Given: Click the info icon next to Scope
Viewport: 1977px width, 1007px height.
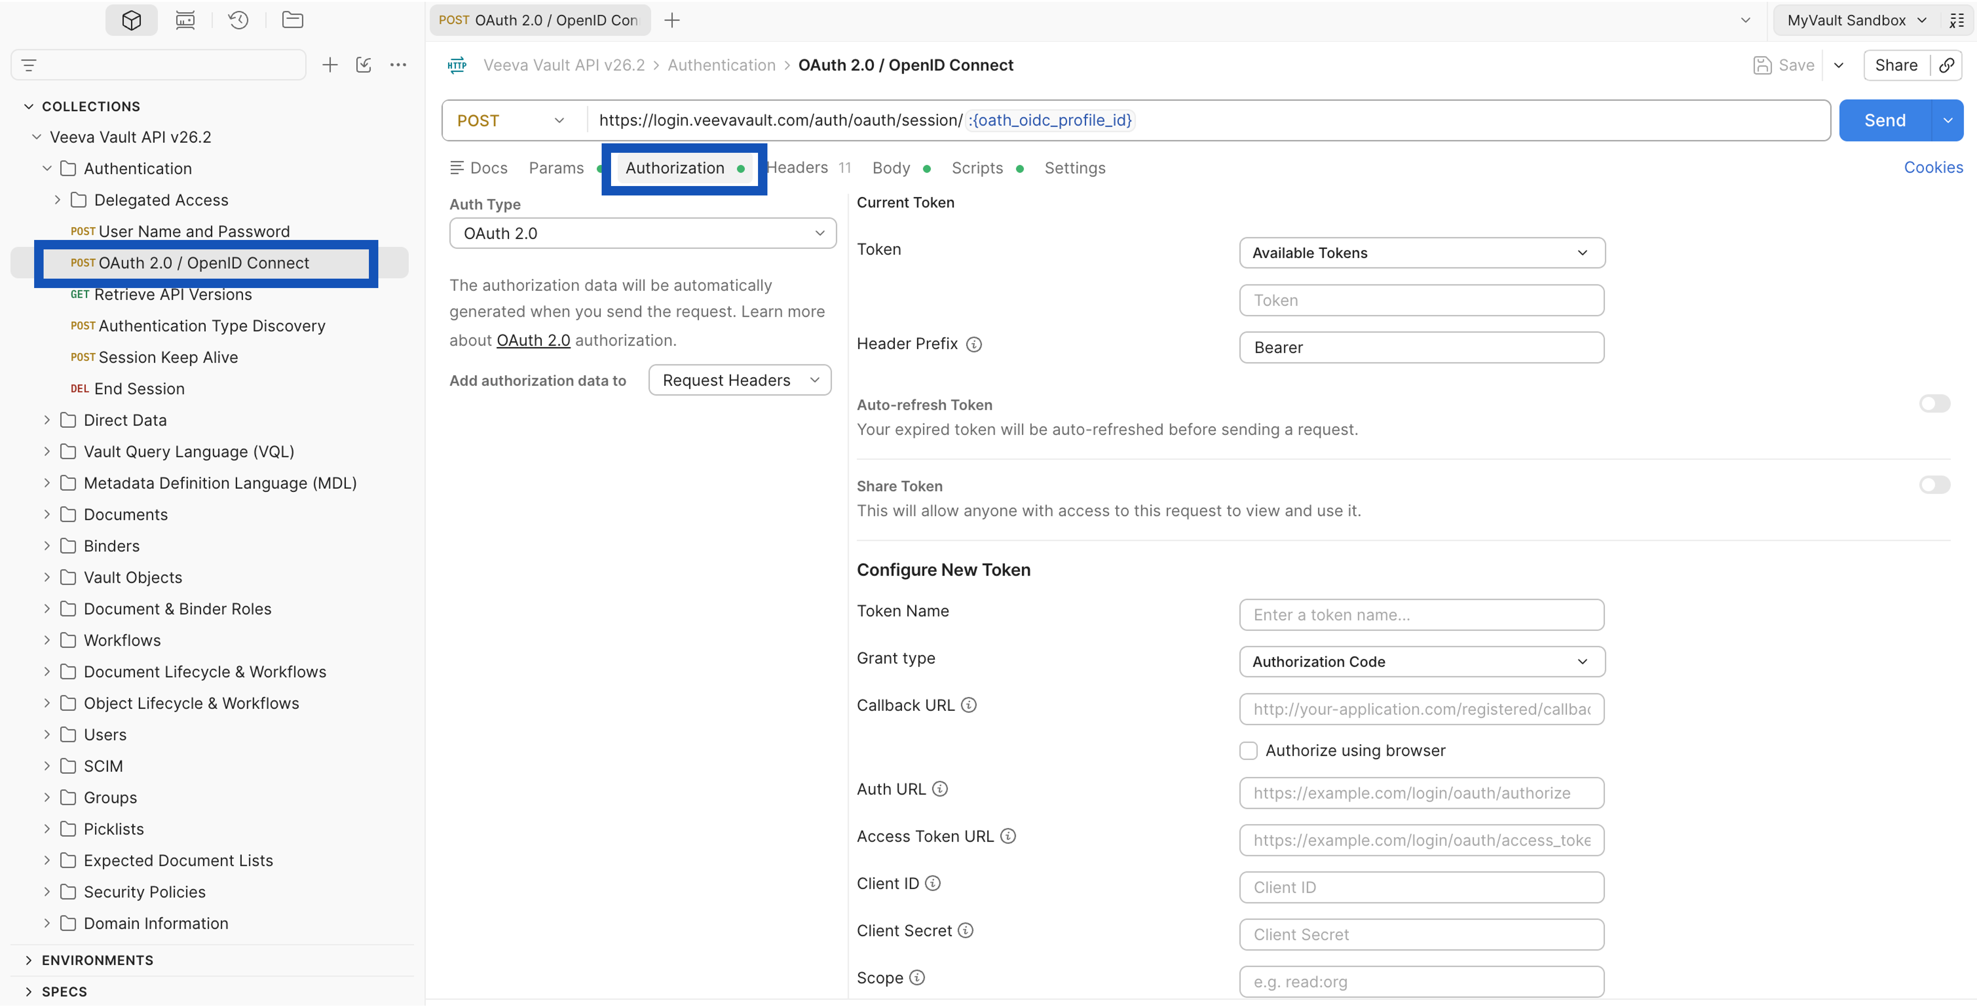Looking at the screenshot, I should pos(917,978).
